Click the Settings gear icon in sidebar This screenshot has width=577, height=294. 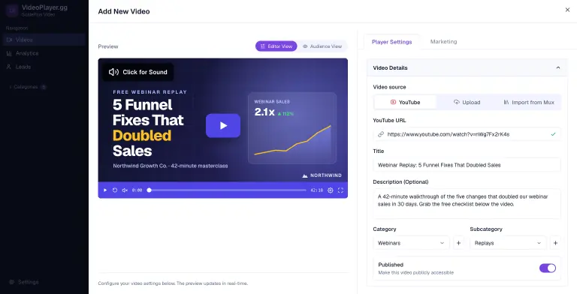tap(12, 282)
